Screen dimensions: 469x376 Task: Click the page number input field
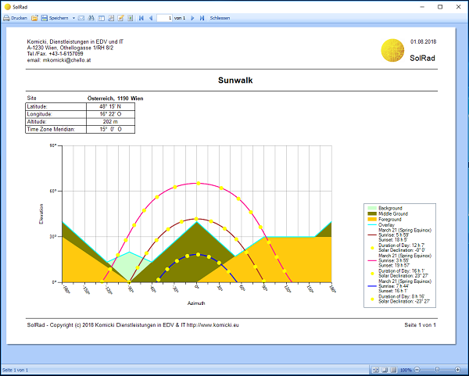164,17
